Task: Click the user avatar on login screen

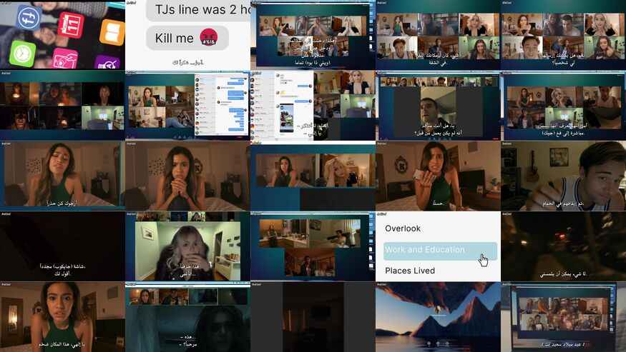Action: click(438, 311)
